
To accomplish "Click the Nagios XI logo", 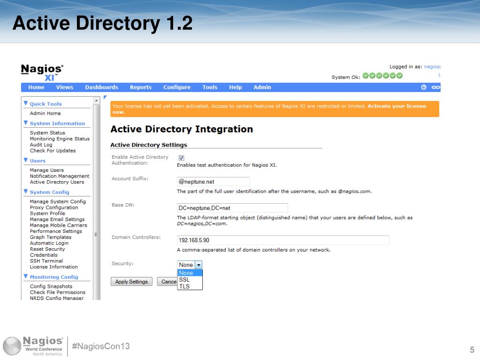I will click(x=42, y=73).
